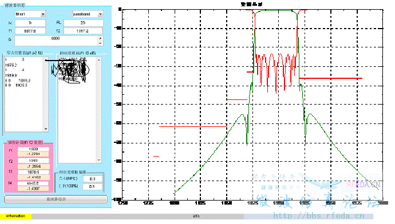
Task: Click the pink panel f4 input field
Action: [33, 183]
